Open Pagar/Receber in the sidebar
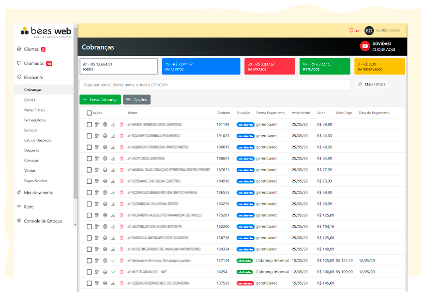 coord(36,181)
